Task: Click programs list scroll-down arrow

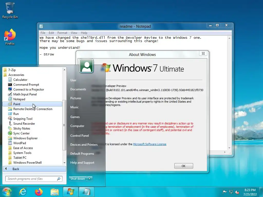Action: pyautogui.click(x=64, y=163)
